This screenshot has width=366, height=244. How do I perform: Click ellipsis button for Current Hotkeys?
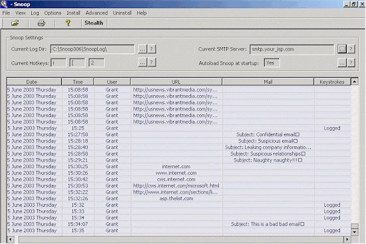tap(142, 62)
